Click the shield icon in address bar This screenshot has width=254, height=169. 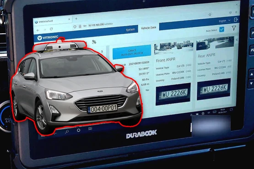[x=75, y=27]
